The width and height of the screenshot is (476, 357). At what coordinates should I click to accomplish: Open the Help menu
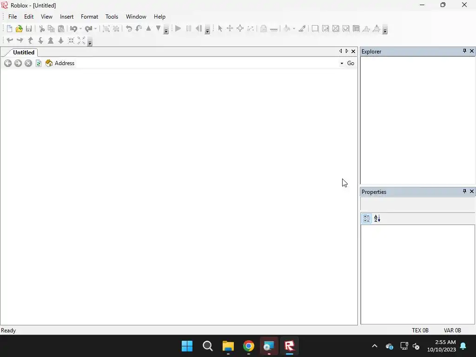(160, 17)
